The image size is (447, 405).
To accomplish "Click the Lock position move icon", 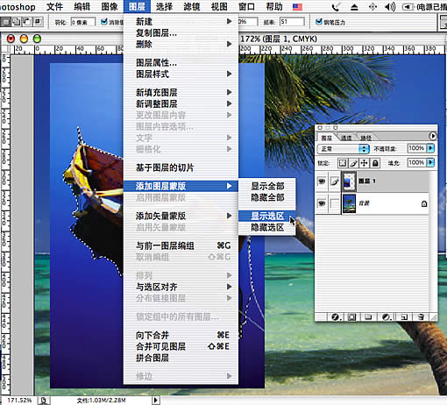I will click(365, 163).
